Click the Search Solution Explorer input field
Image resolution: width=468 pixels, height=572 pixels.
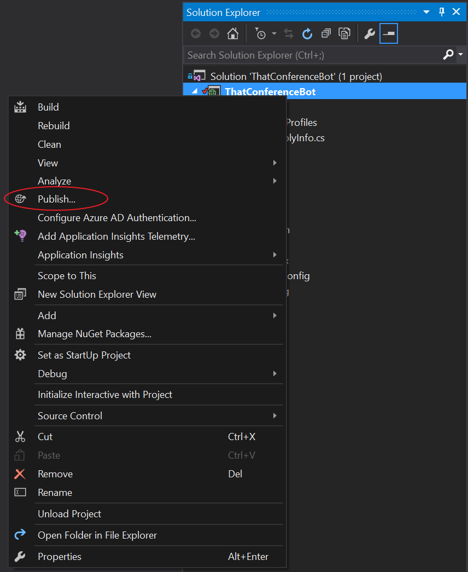312,55
